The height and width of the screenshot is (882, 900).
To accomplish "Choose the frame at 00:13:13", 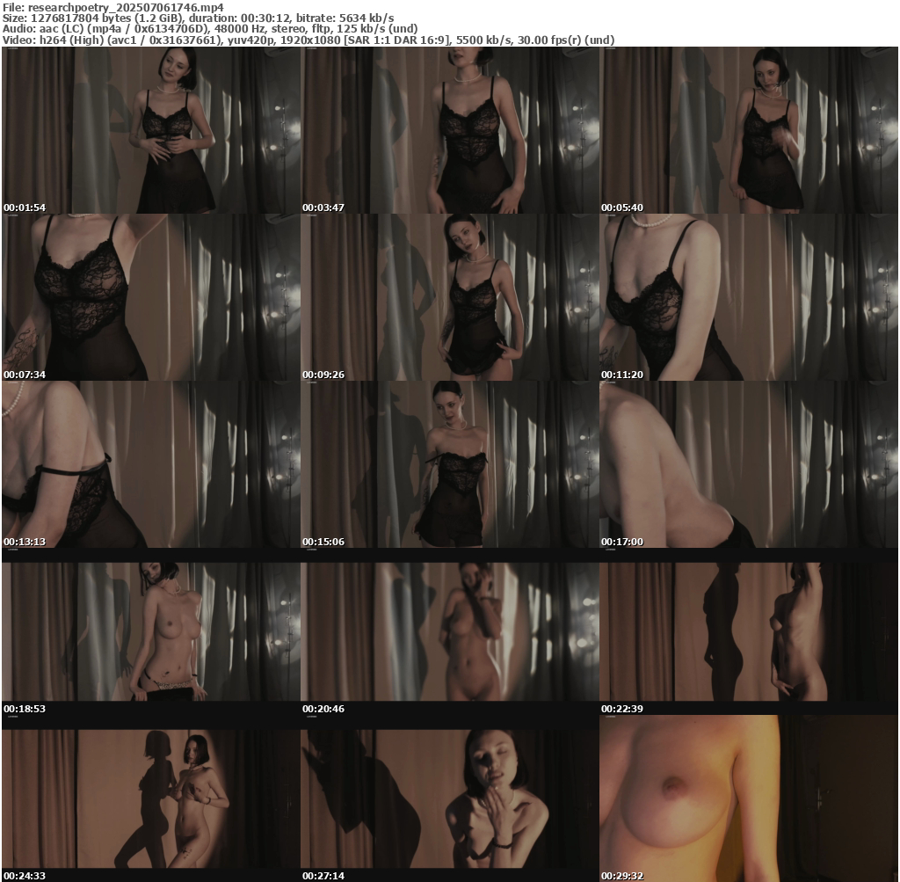I will [x=151, y=464].
